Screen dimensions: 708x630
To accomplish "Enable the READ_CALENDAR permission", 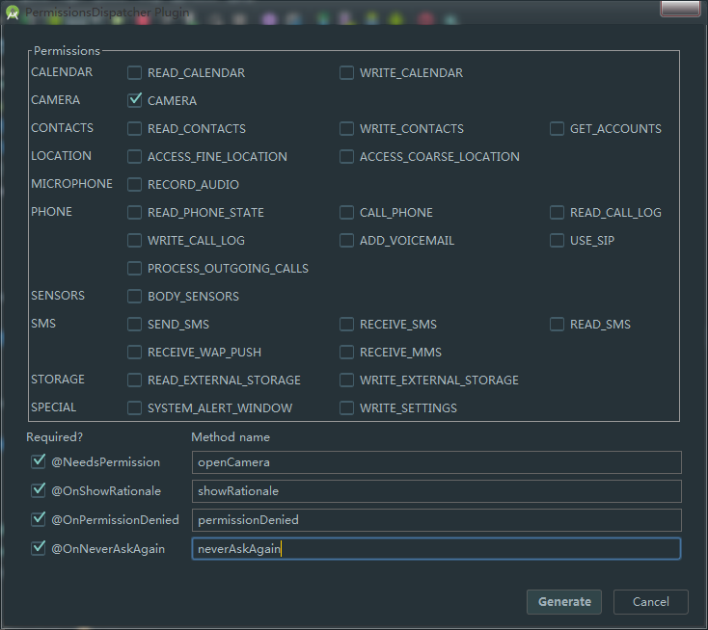I will tap(135, 72).
